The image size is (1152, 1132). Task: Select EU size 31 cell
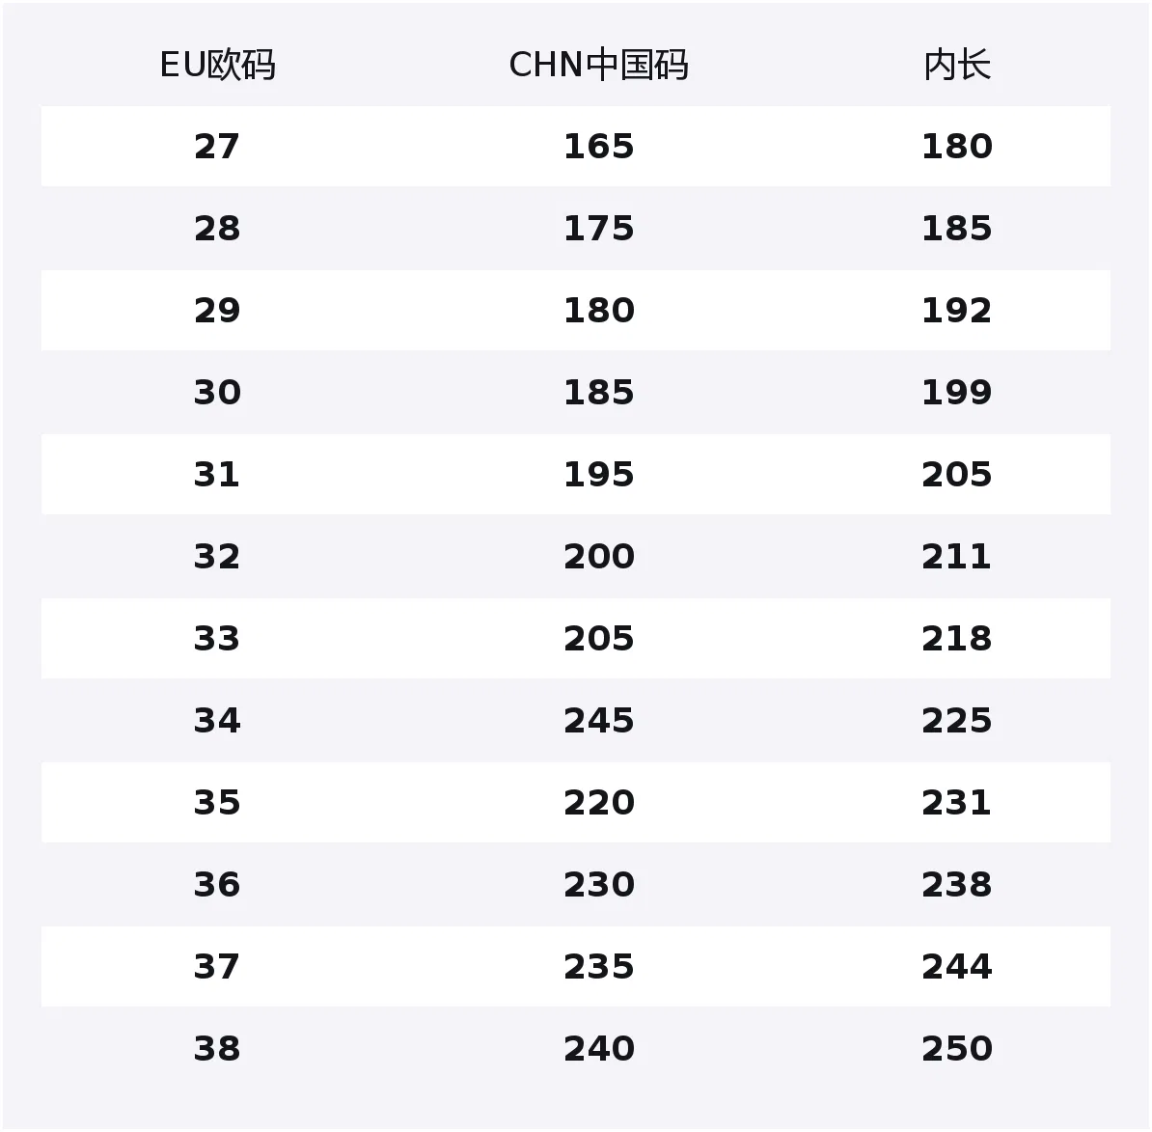217,474
